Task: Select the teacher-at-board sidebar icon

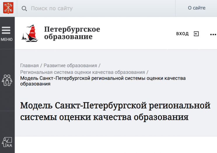Action: [x=7, y=142]
